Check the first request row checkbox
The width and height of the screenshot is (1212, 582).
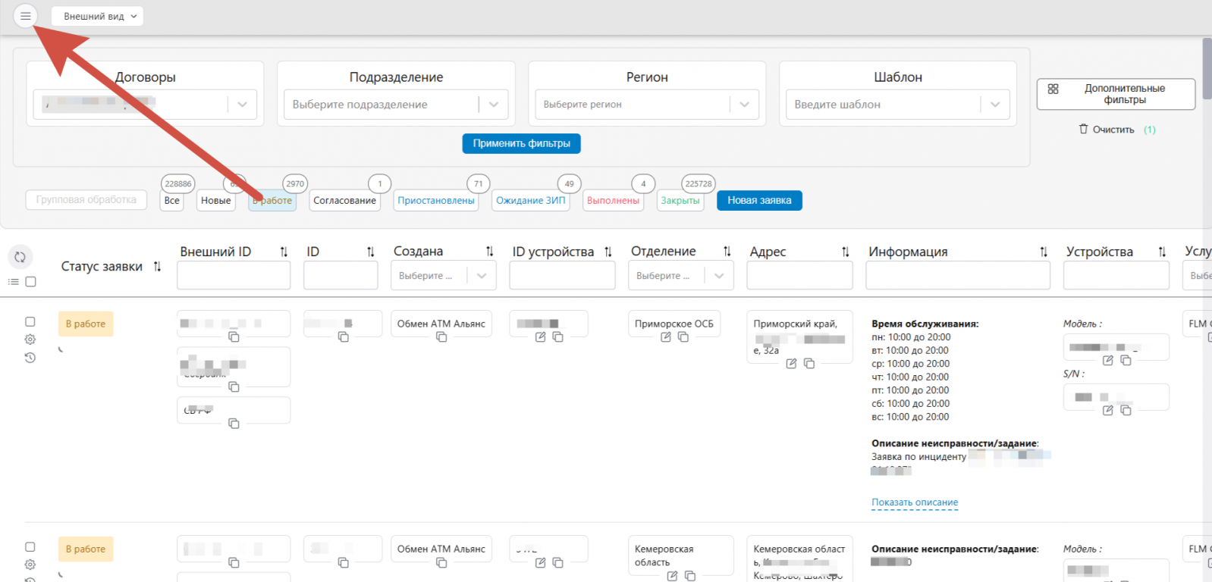[30, 322]
